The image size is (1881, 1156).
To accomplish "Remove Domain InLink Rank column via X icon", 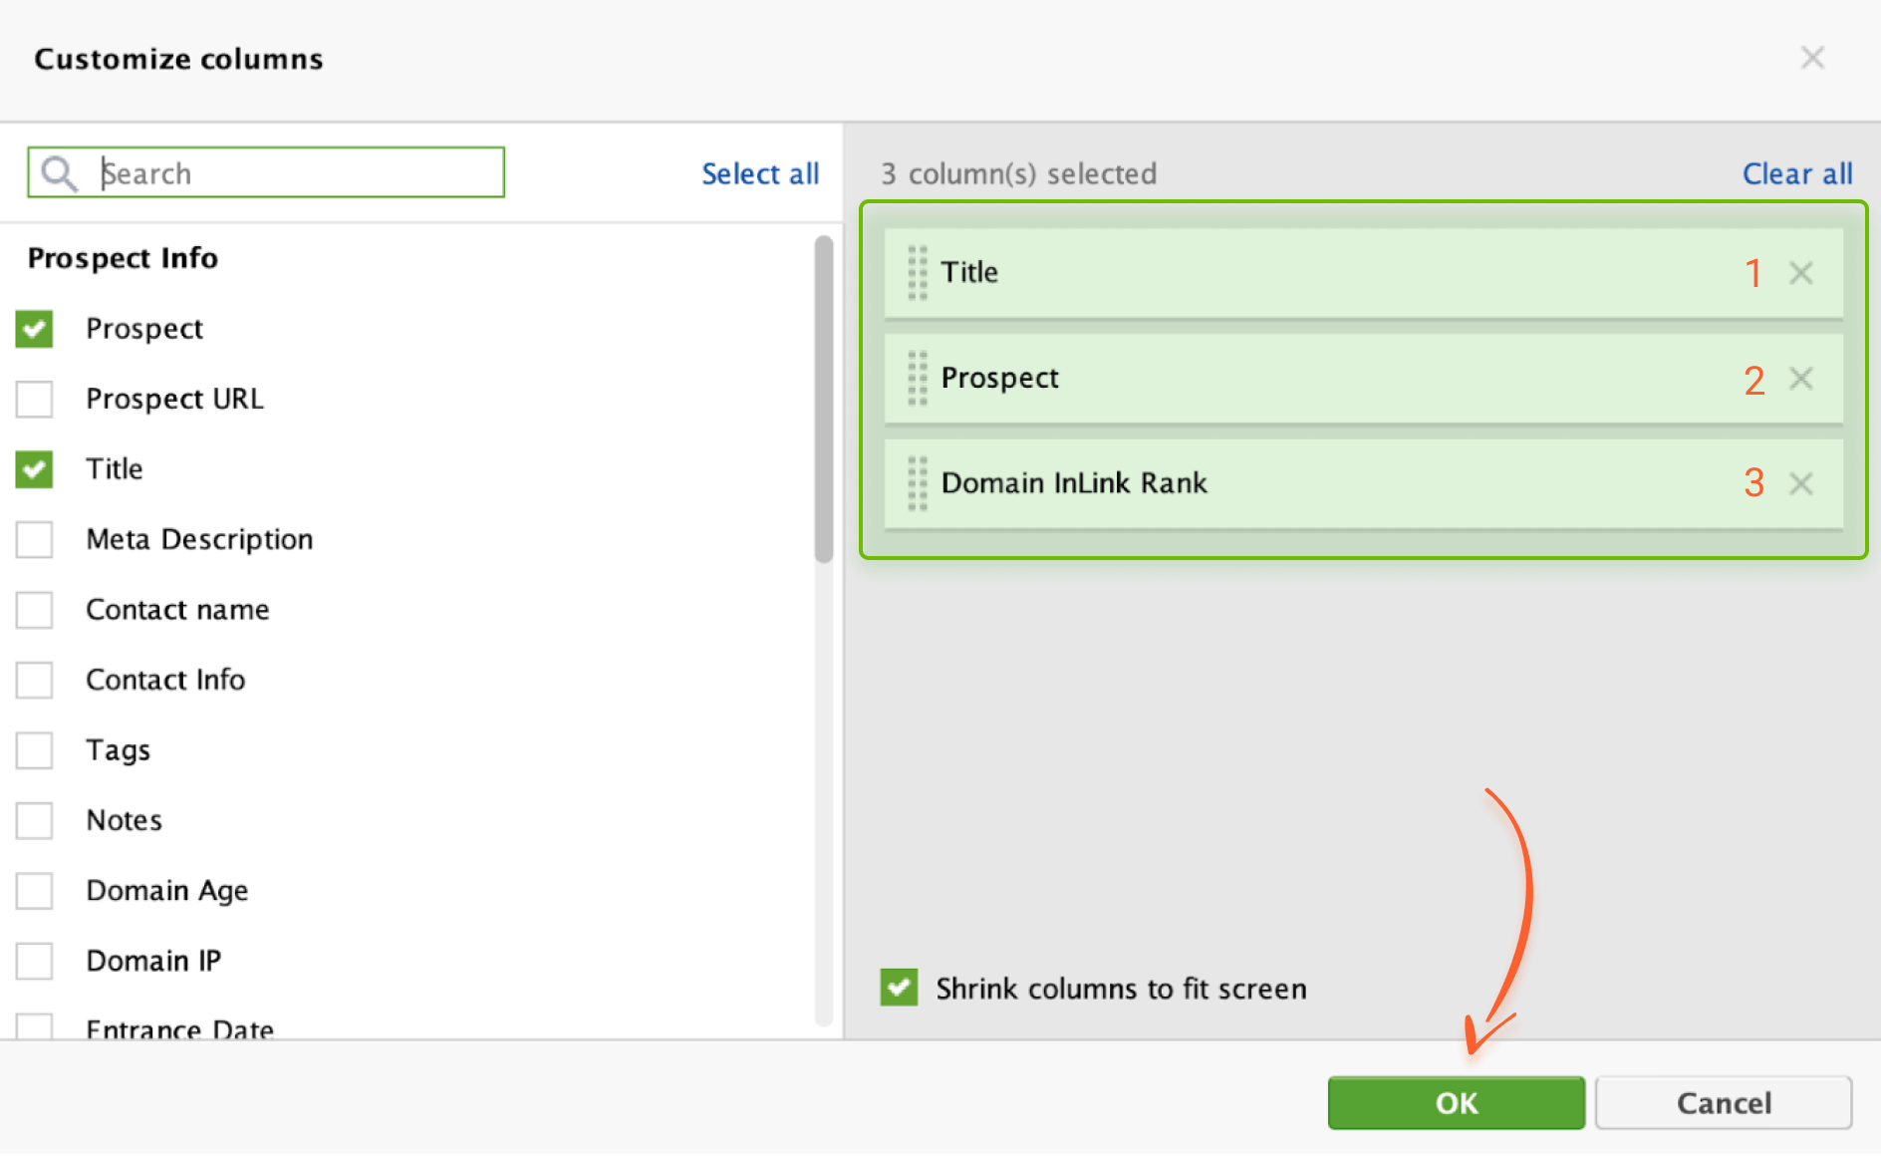I will [1800, 484].
